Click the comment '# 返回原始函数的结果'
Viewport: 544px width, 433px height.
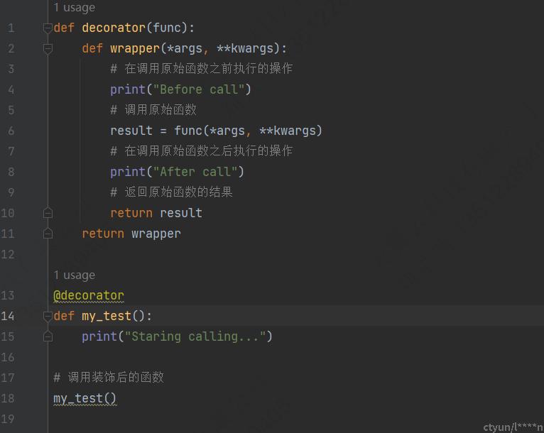pos(171,192)
